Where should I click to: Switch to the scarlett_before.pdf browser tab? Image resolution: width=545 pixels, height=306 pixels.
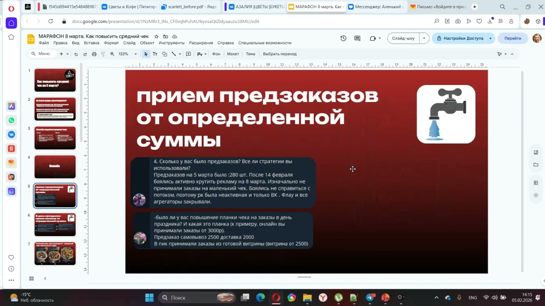tap(190, 7)
